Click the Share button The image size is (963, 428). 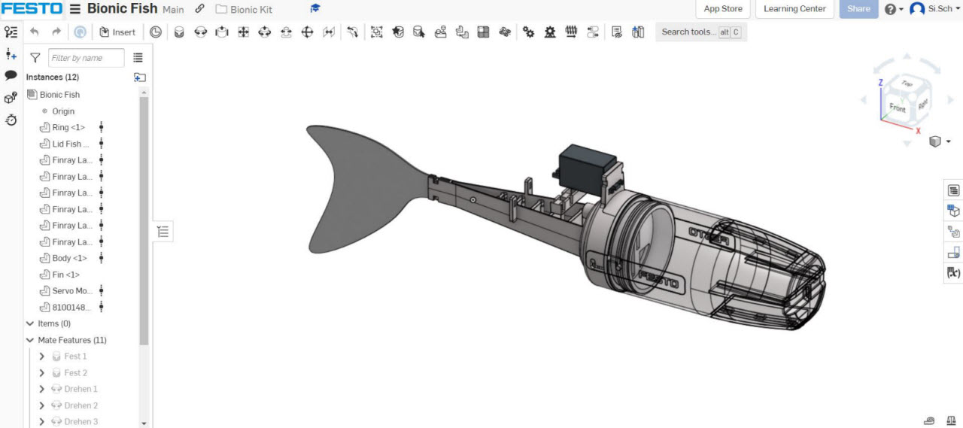click(858, 9)
